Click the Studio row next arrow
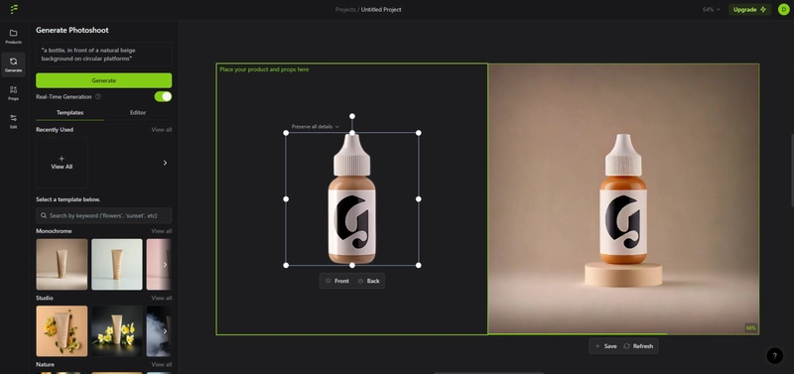 pyautogui.click(x=165, y=331)
